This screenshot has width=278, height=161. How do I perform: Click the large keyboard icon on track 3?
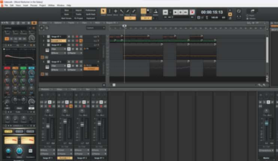(x=47, y=50)
